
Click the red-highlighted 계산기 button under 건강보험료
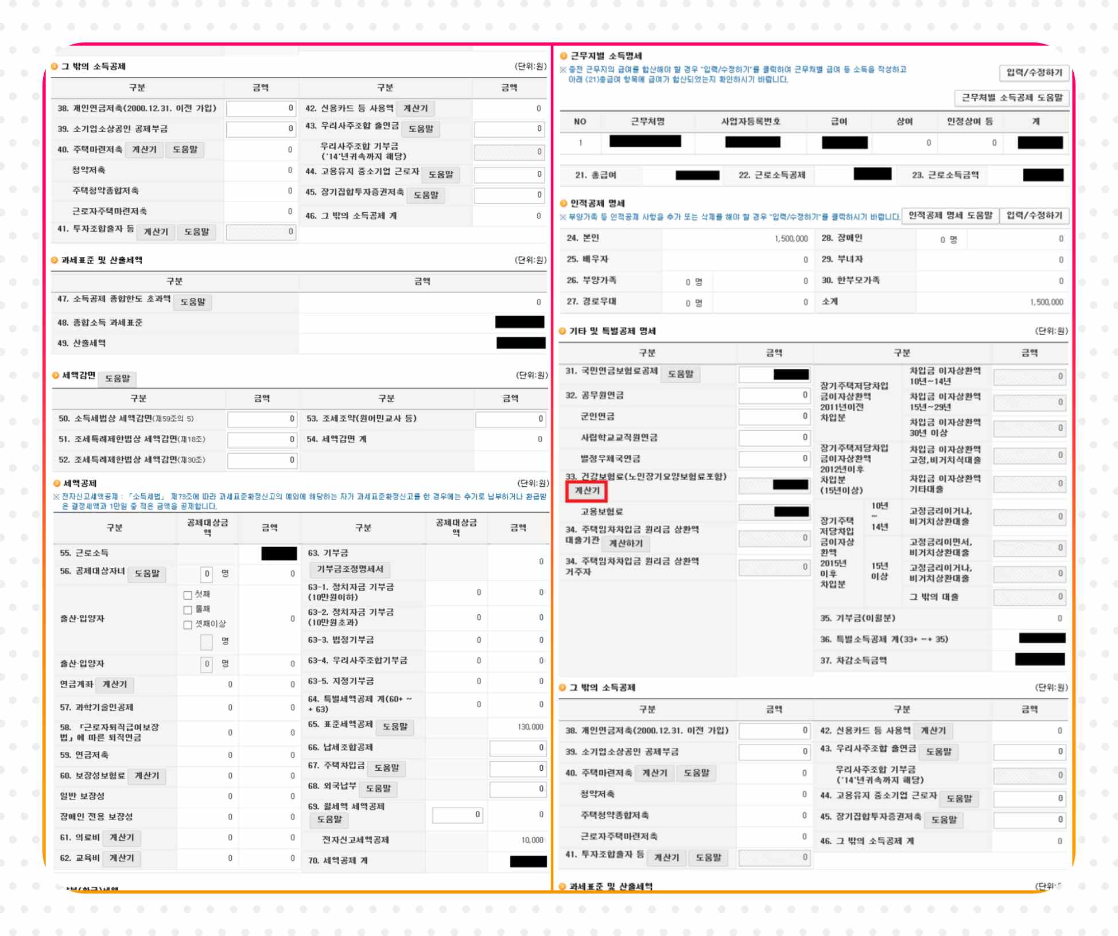[587, 491]
